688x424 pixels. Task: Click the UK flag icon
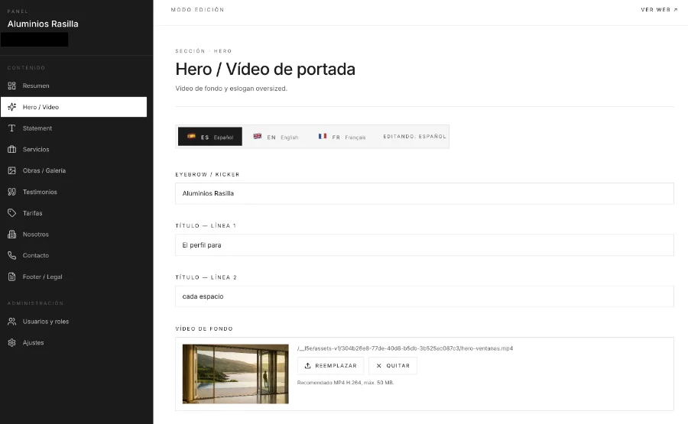[258, 136]
